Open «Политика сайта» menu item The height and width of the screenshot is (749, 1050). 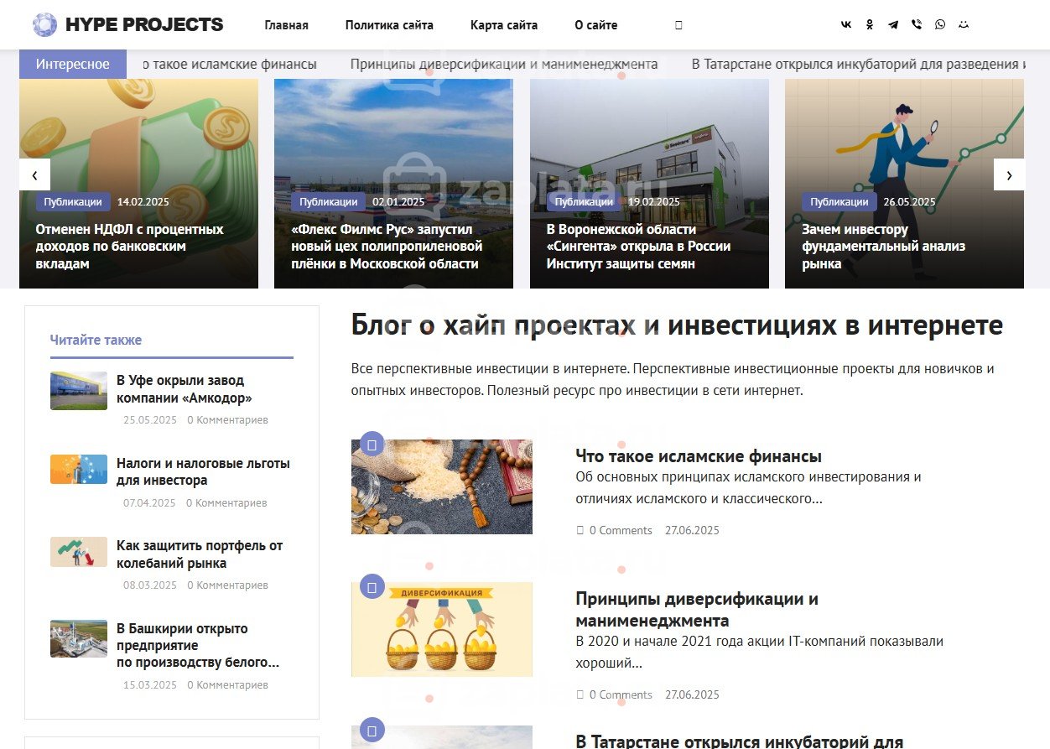389,25
